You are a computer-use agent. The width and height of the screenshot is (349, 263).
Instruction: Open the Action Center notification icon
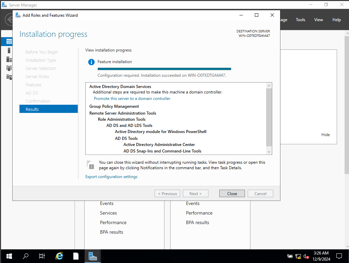[339, 256]
